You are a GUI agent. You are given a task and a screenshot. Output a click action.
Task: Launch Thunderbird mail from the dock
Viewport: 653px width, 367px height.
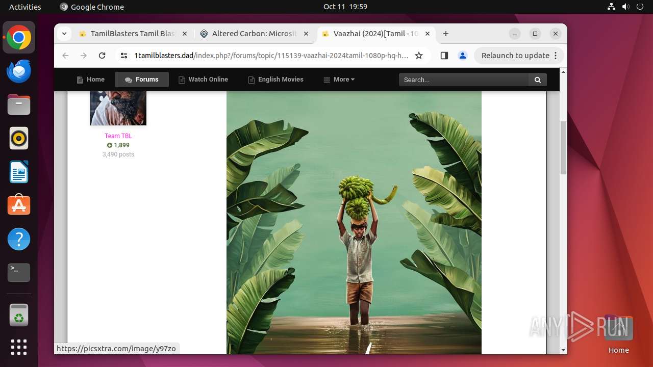tap(19, 71)
